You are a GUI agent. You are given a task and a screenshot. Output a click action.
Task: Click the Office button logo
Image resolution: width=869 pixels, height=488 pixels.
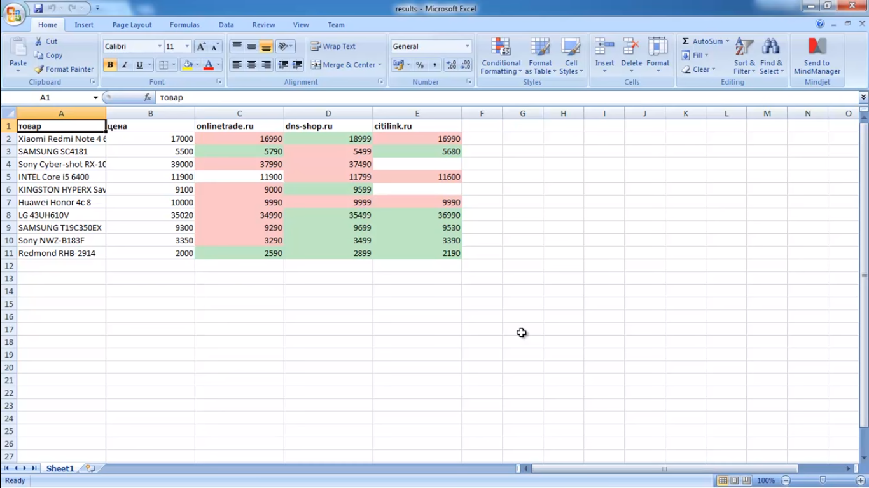point(14,13)
